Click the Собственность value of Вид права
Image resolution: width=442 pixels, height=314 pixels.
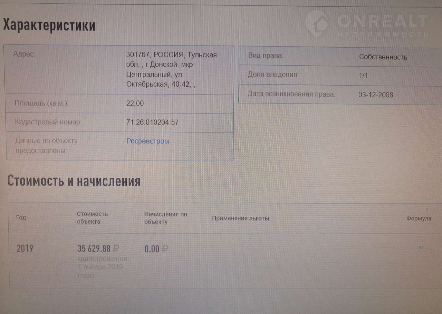383,57
